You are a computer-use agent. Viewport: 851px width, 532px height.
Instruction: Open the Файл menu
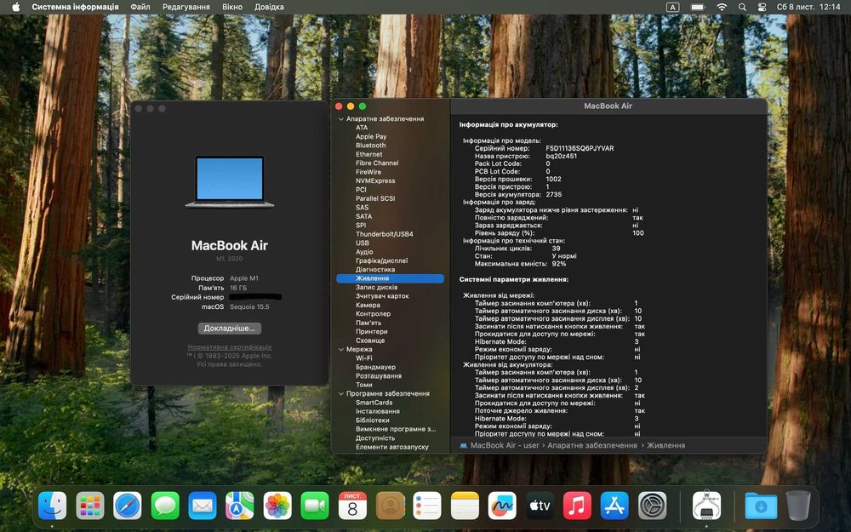point(140,7)
